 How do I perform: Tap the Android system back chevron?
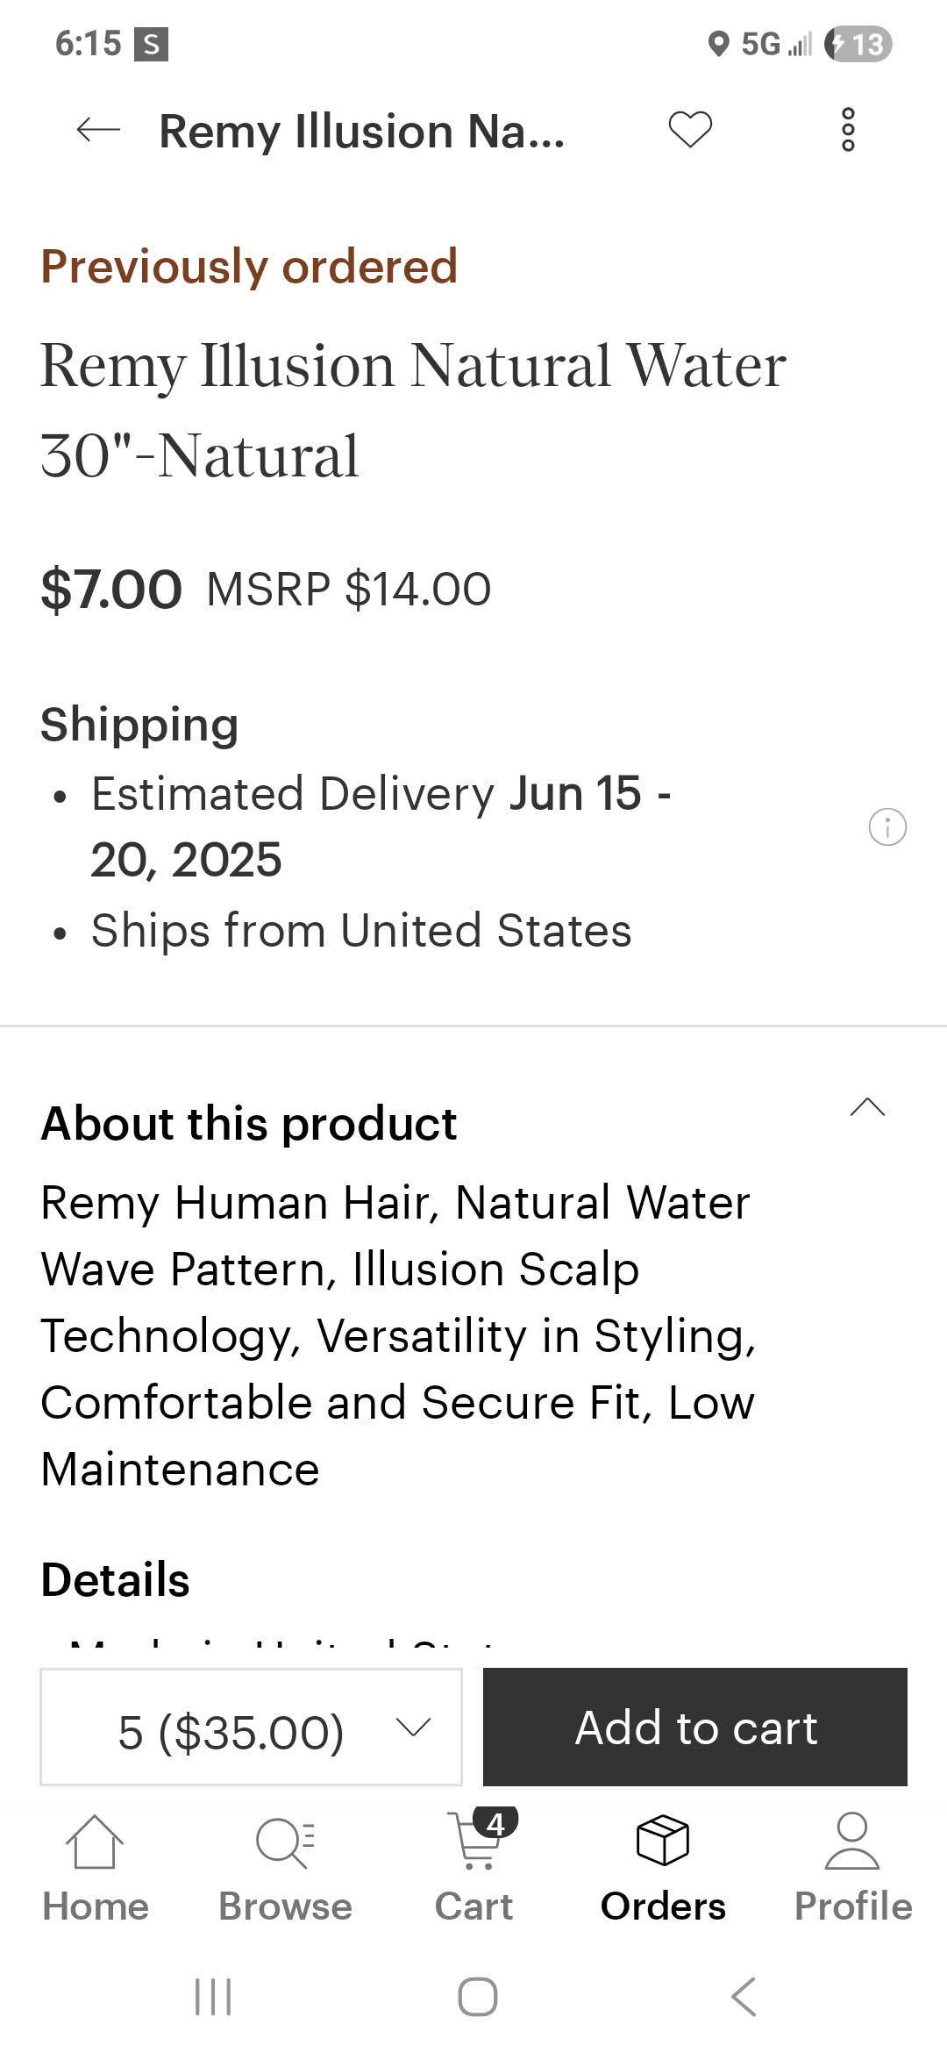click(x=743, y=1996)
